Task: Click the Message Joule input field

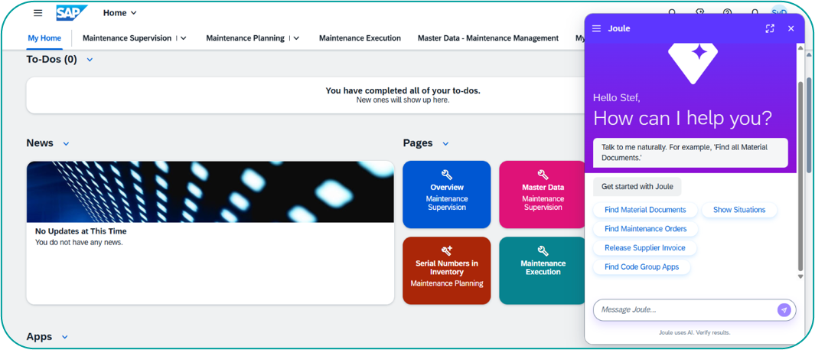Action: point(683,309)
